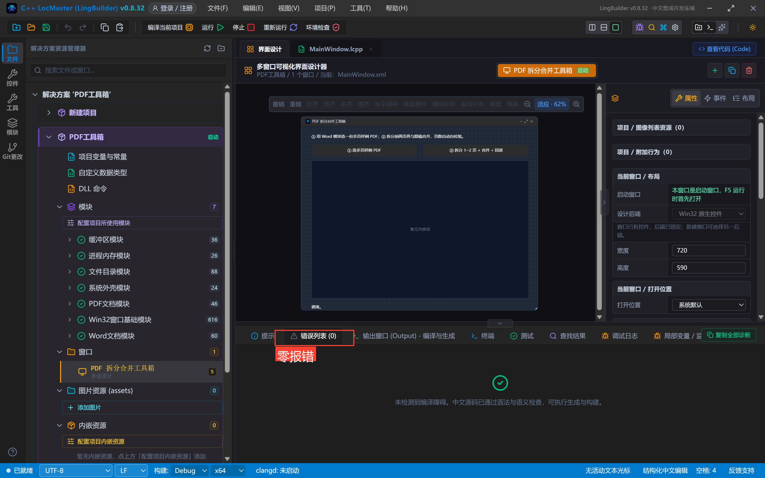The width and height of the screenshot is (765, 478).
Task: Open the 设计后端 Win32 dropdown
Action: tap(708, 214)
